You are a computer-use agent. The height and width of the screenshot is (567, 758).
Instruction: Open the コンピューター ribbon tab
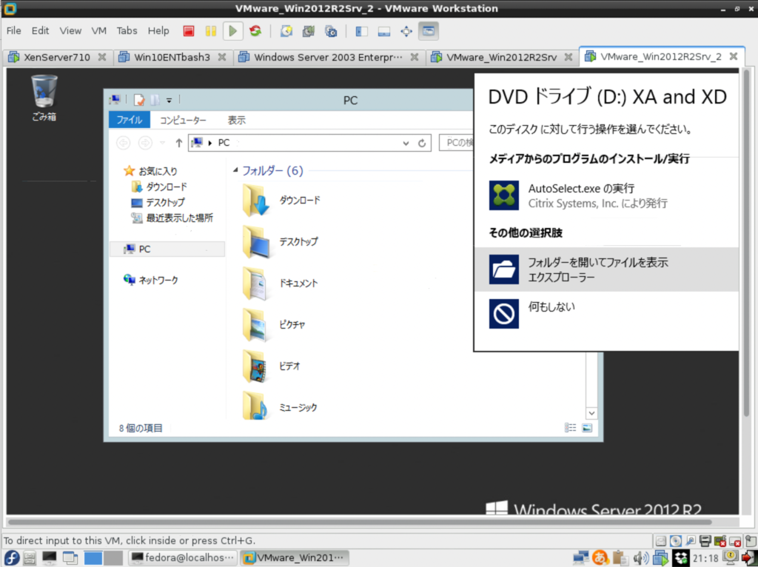tap(183, 120)
